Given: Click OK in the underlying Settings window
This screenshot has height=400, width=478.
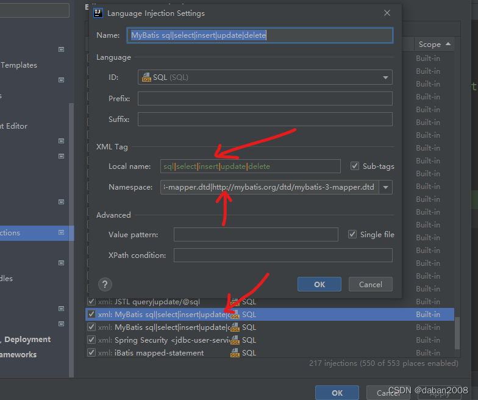Looking at the screenshot, I should point(337,393).
